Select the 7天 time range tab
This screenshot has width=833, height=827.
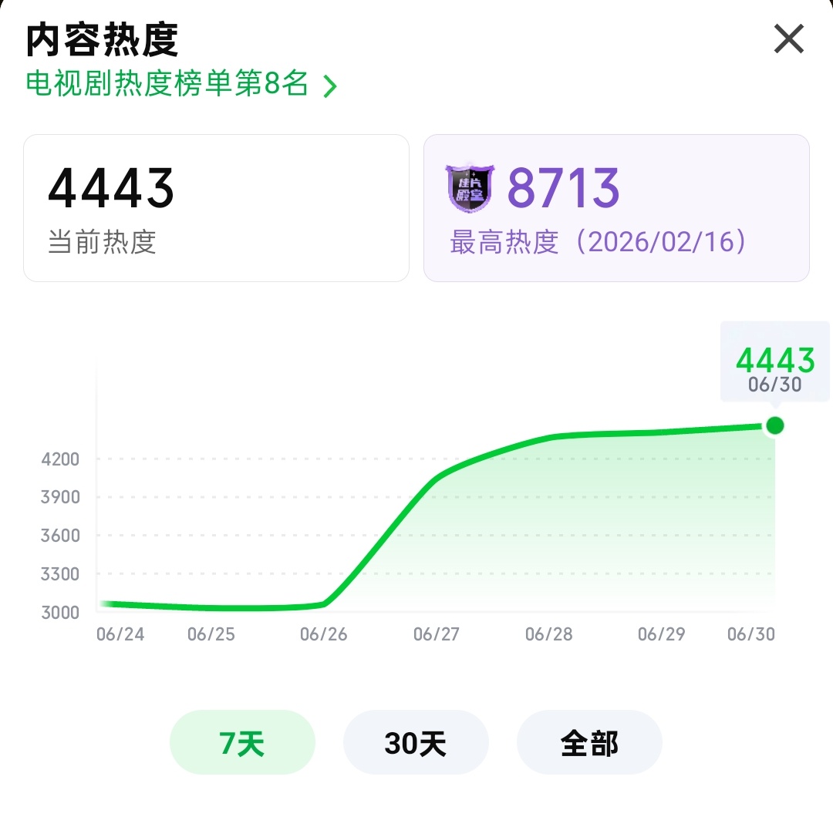[x=242, y=742]
